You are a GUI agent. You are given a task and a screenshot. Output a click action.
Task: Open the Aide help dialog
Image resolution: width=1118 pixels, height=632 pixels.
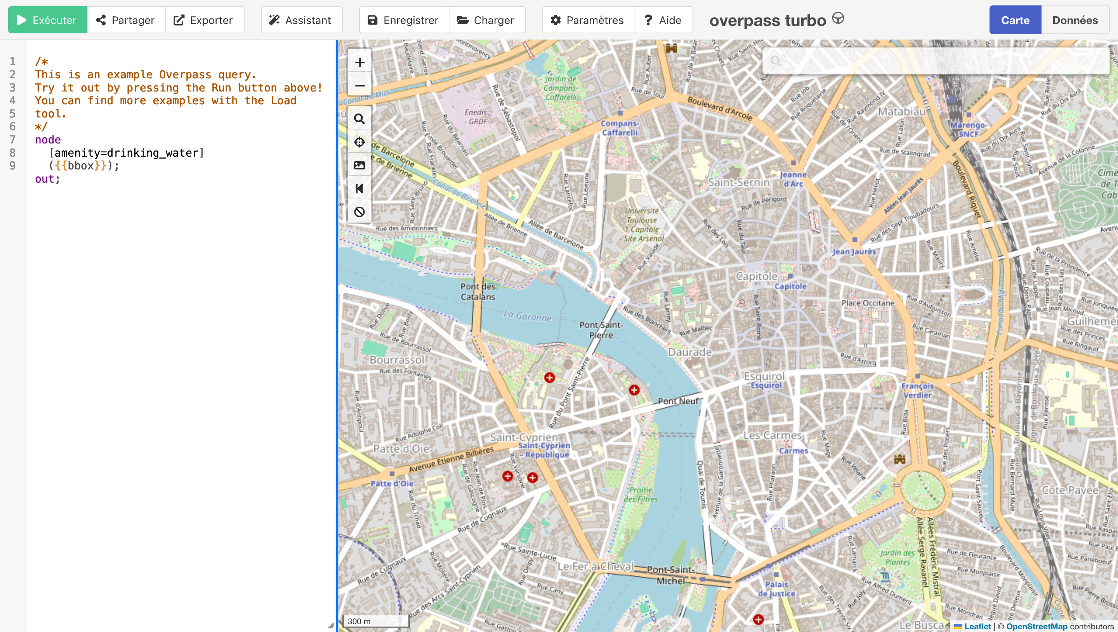pyautogui.click(x=663, y=20)
